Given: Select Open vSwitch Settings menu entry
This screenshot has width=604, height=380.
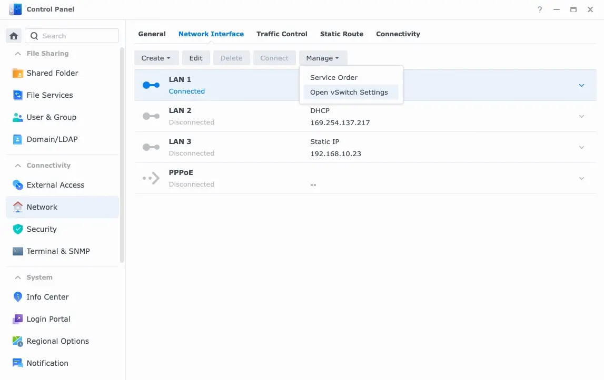Looking at the screenshot, I should (x=349, y=92).
